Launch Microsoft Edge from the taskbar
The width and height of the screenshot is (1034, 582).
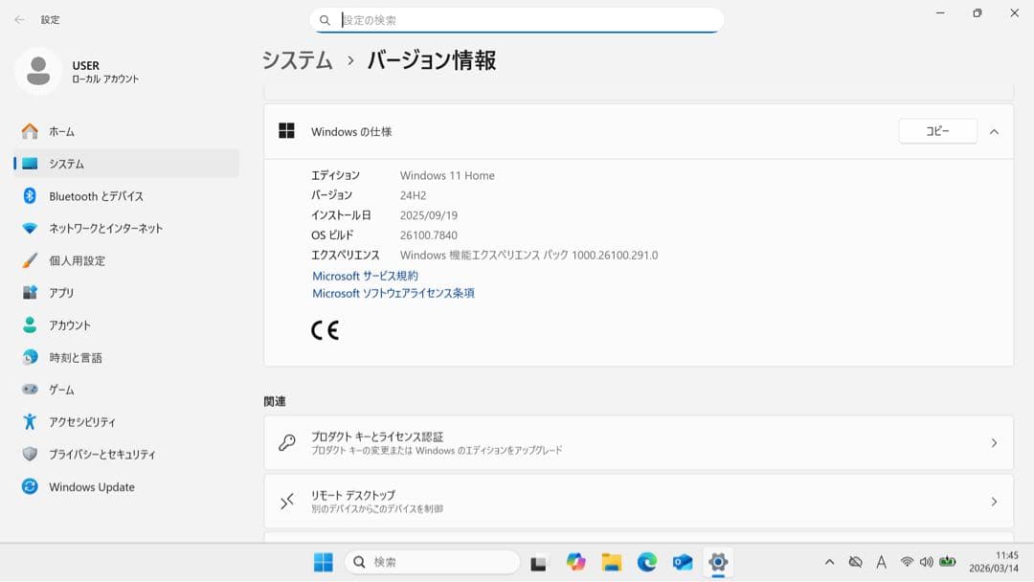tap(647, 562)
